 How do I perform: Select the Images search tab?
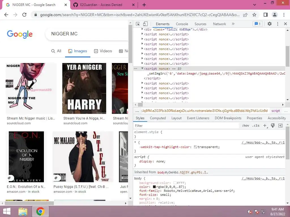[78, 51]
